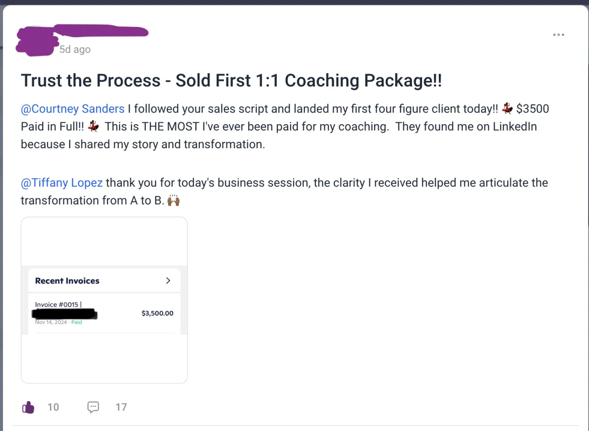Open comments via the speech bubble icon
The image size is (589, 431).
point(93,407)
